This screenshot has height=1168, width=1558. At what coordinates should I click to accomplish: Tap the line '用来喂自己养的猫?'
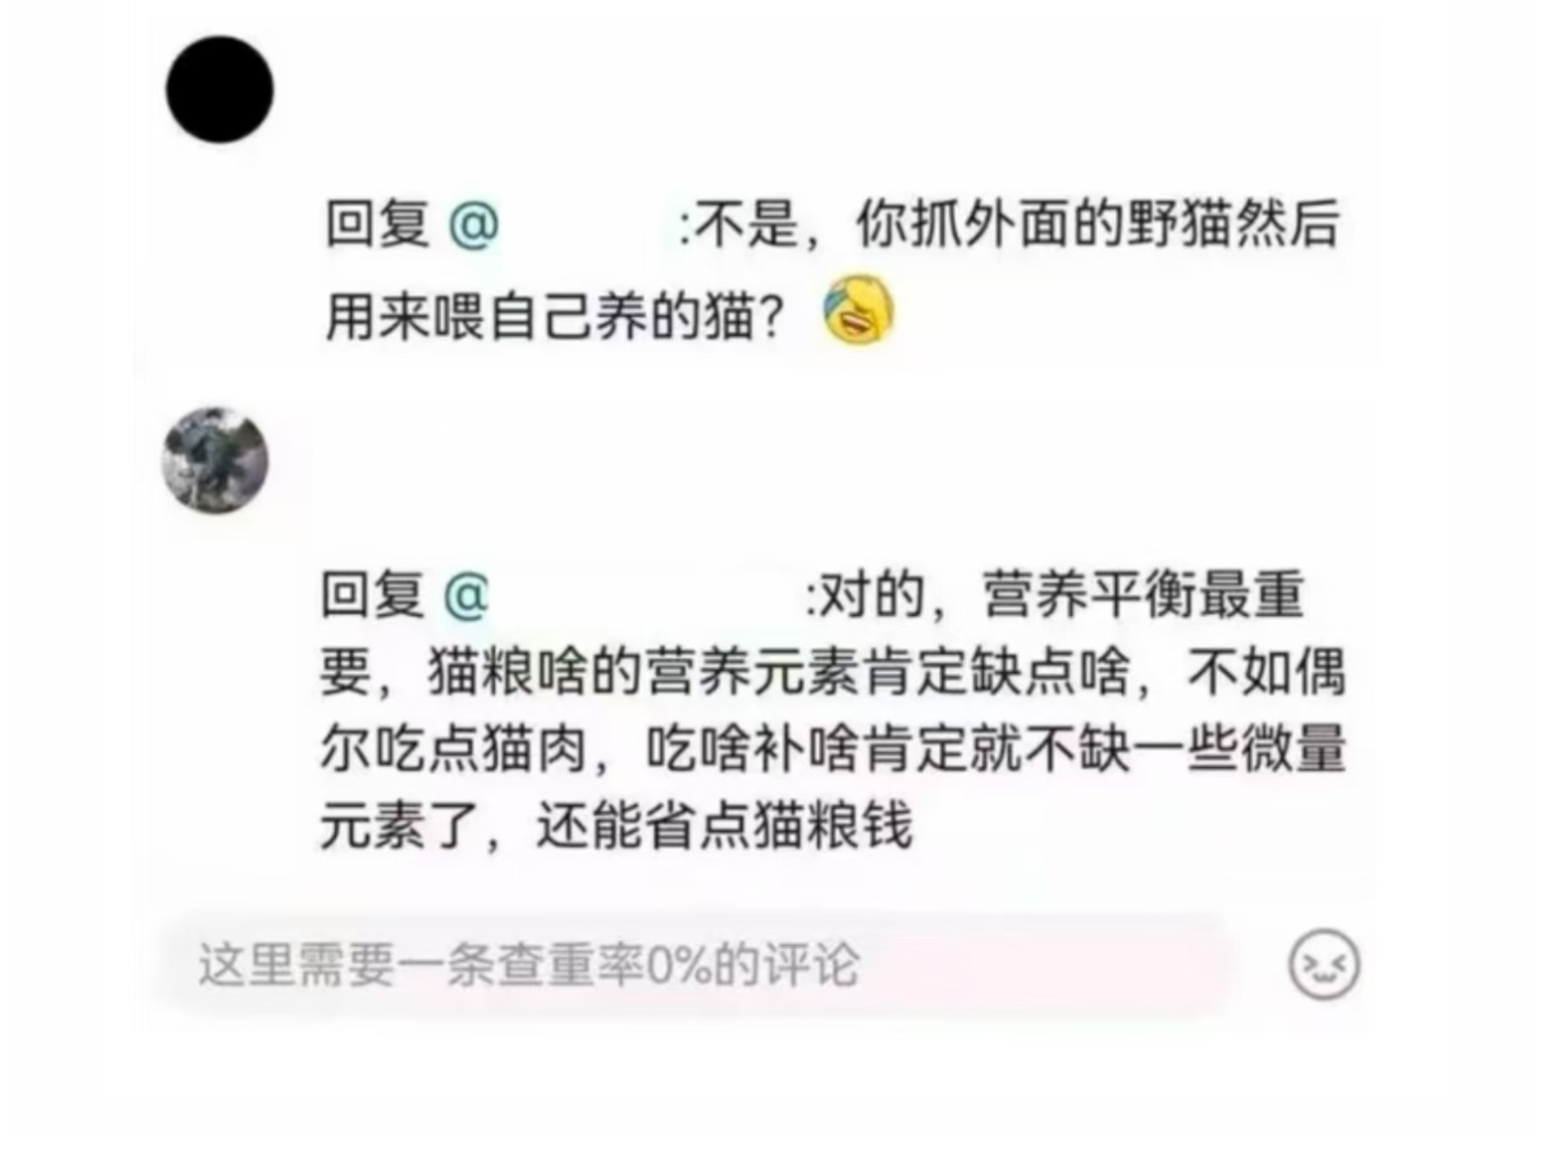[555, 316]
